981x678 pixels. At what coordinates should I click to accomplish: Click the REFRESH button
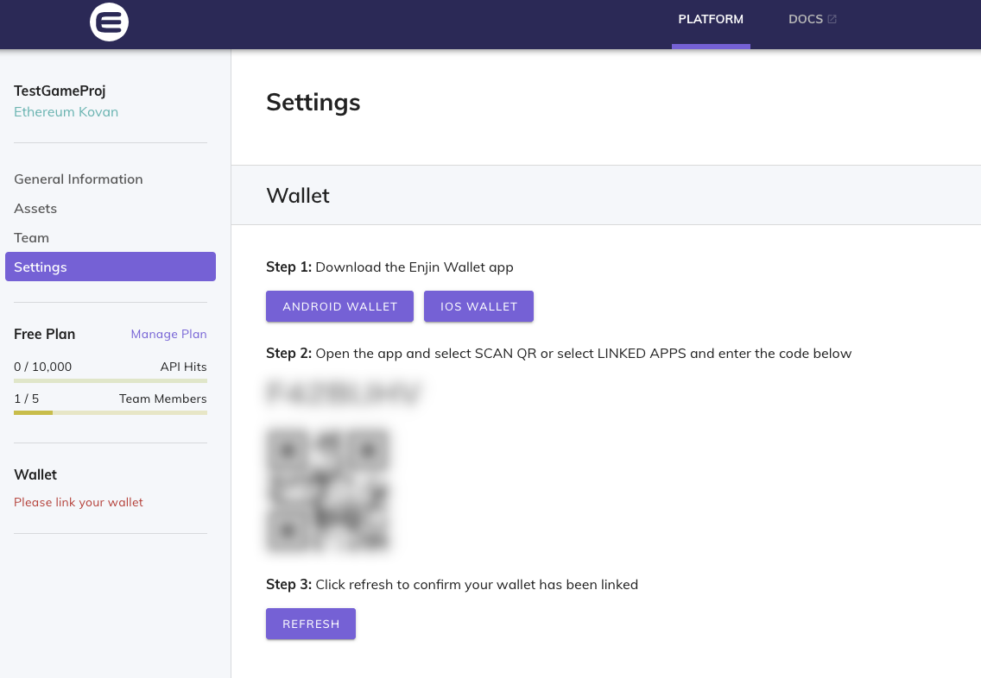(311, 624)
